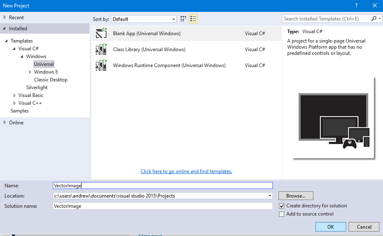This screenshot has height=236, width=383.
Task: Toggle Create directory for solution checkbox
Action: (x=282, y=206)
